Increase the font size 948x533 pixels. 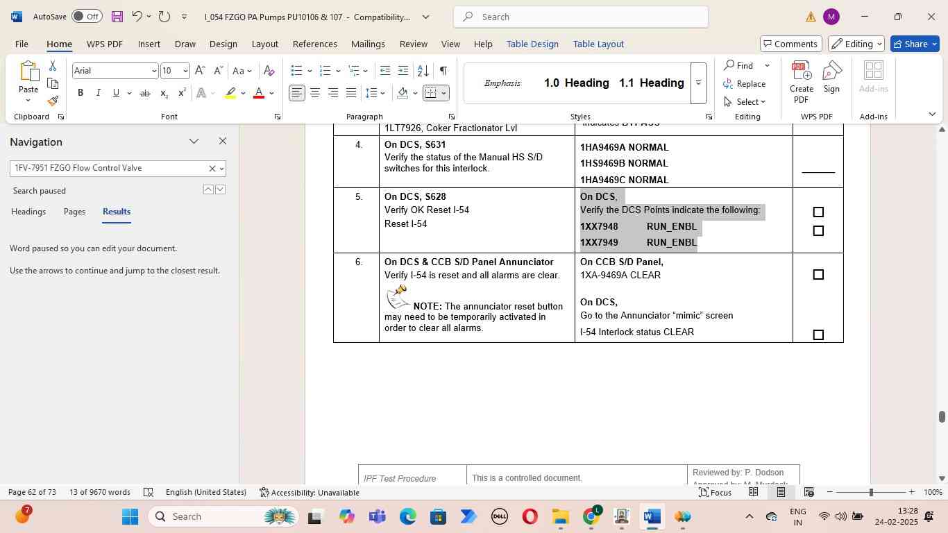tap(200, 71)
